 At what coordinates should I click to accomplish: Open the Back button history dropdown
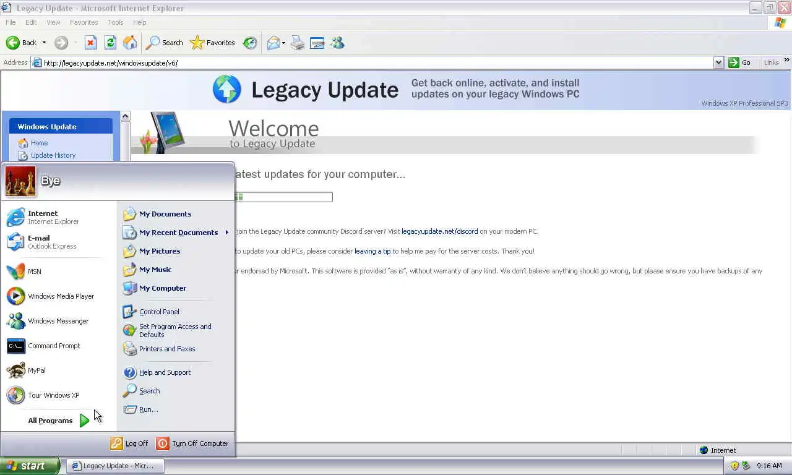click(44, 43)
